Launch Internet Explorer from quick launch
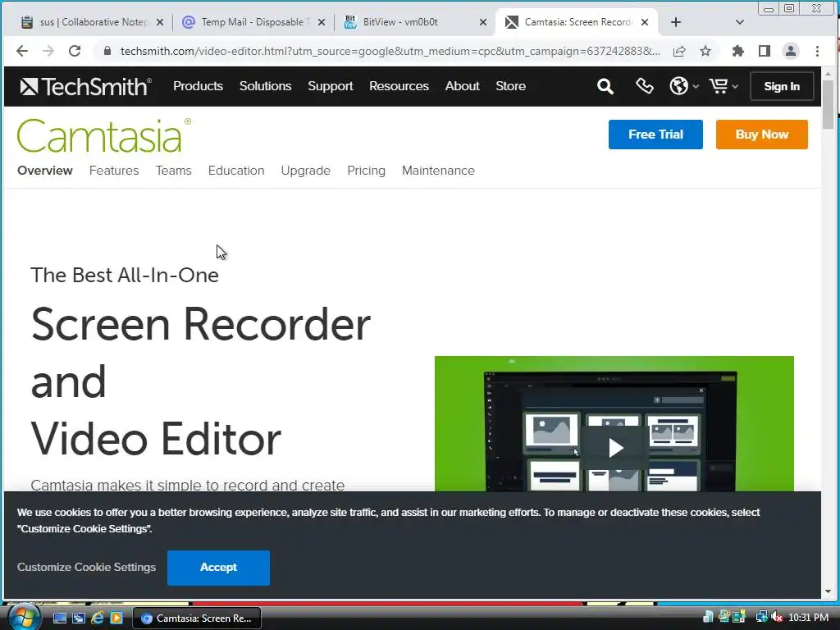This screenshot has height=630, width=840. (x=97, y=618)
